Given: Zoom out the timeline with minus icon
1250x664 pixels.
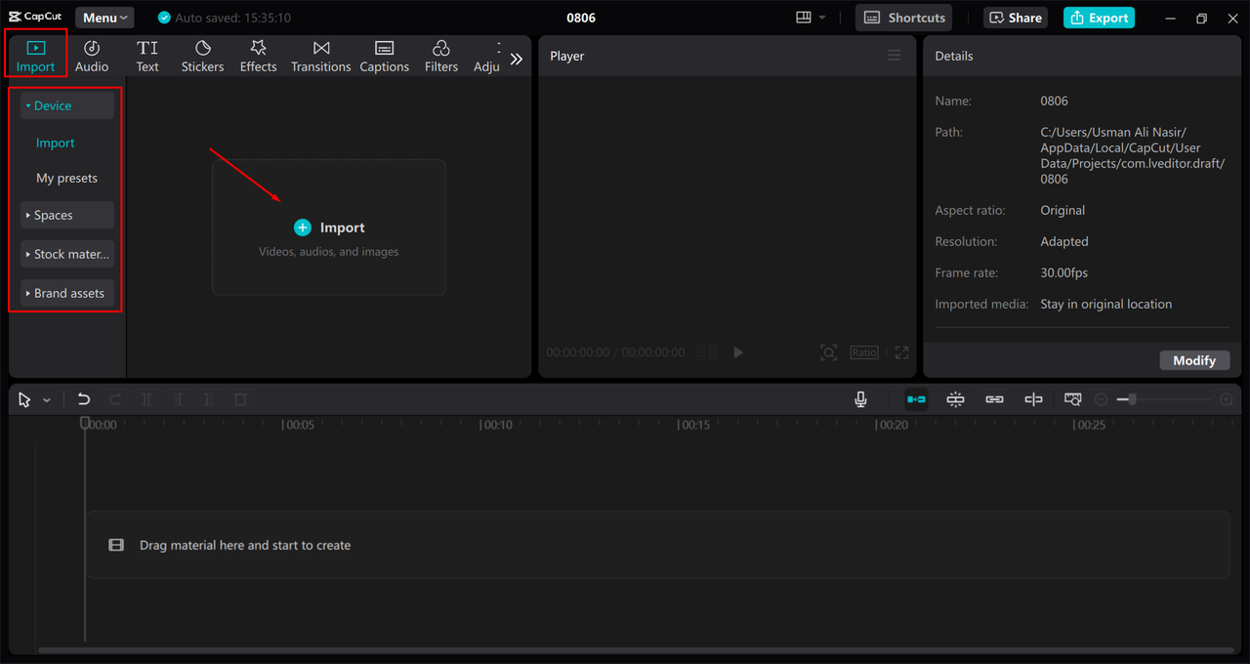Looking at the screenshot, I should pyautogui.click(x=1102, y=399).
